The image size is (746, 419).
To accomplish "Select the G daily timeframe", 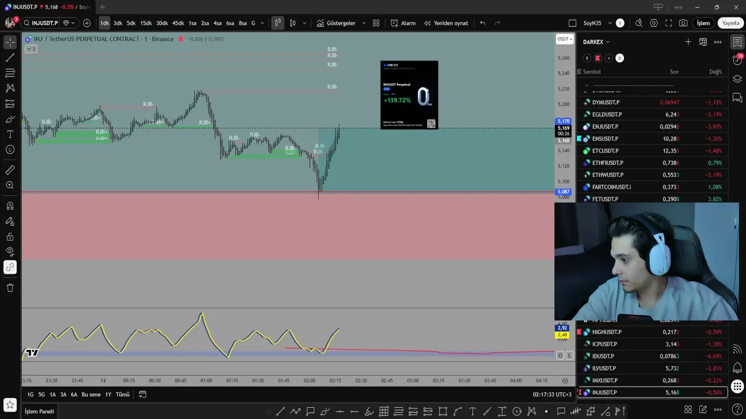I will click(x=253, y=23).
